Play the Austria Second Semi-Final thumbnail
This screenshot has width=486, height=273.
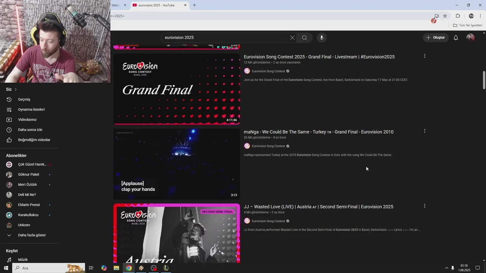click(x=177, y=233)
